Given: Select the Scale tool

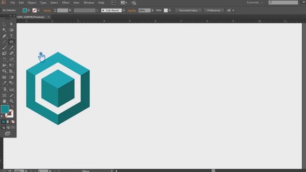Looking at the screenshot, I should pos(11,59).
